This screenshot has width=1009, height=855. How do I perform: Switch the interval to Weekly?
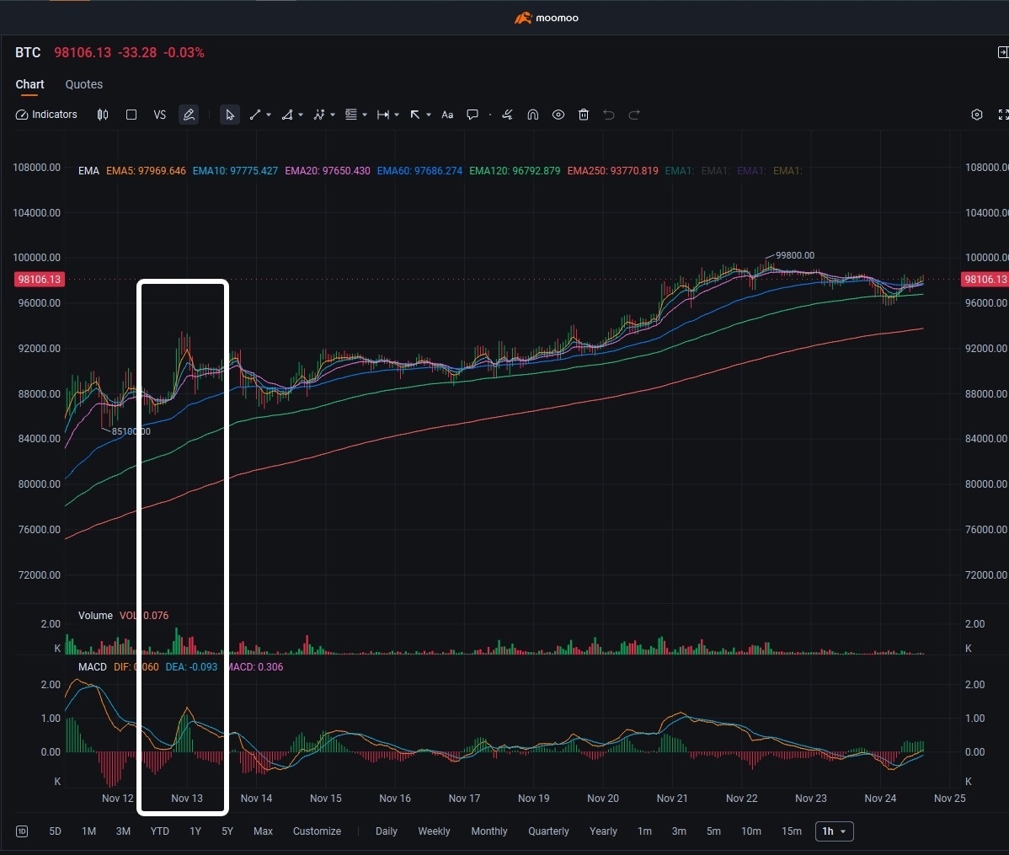coord(434,831)
